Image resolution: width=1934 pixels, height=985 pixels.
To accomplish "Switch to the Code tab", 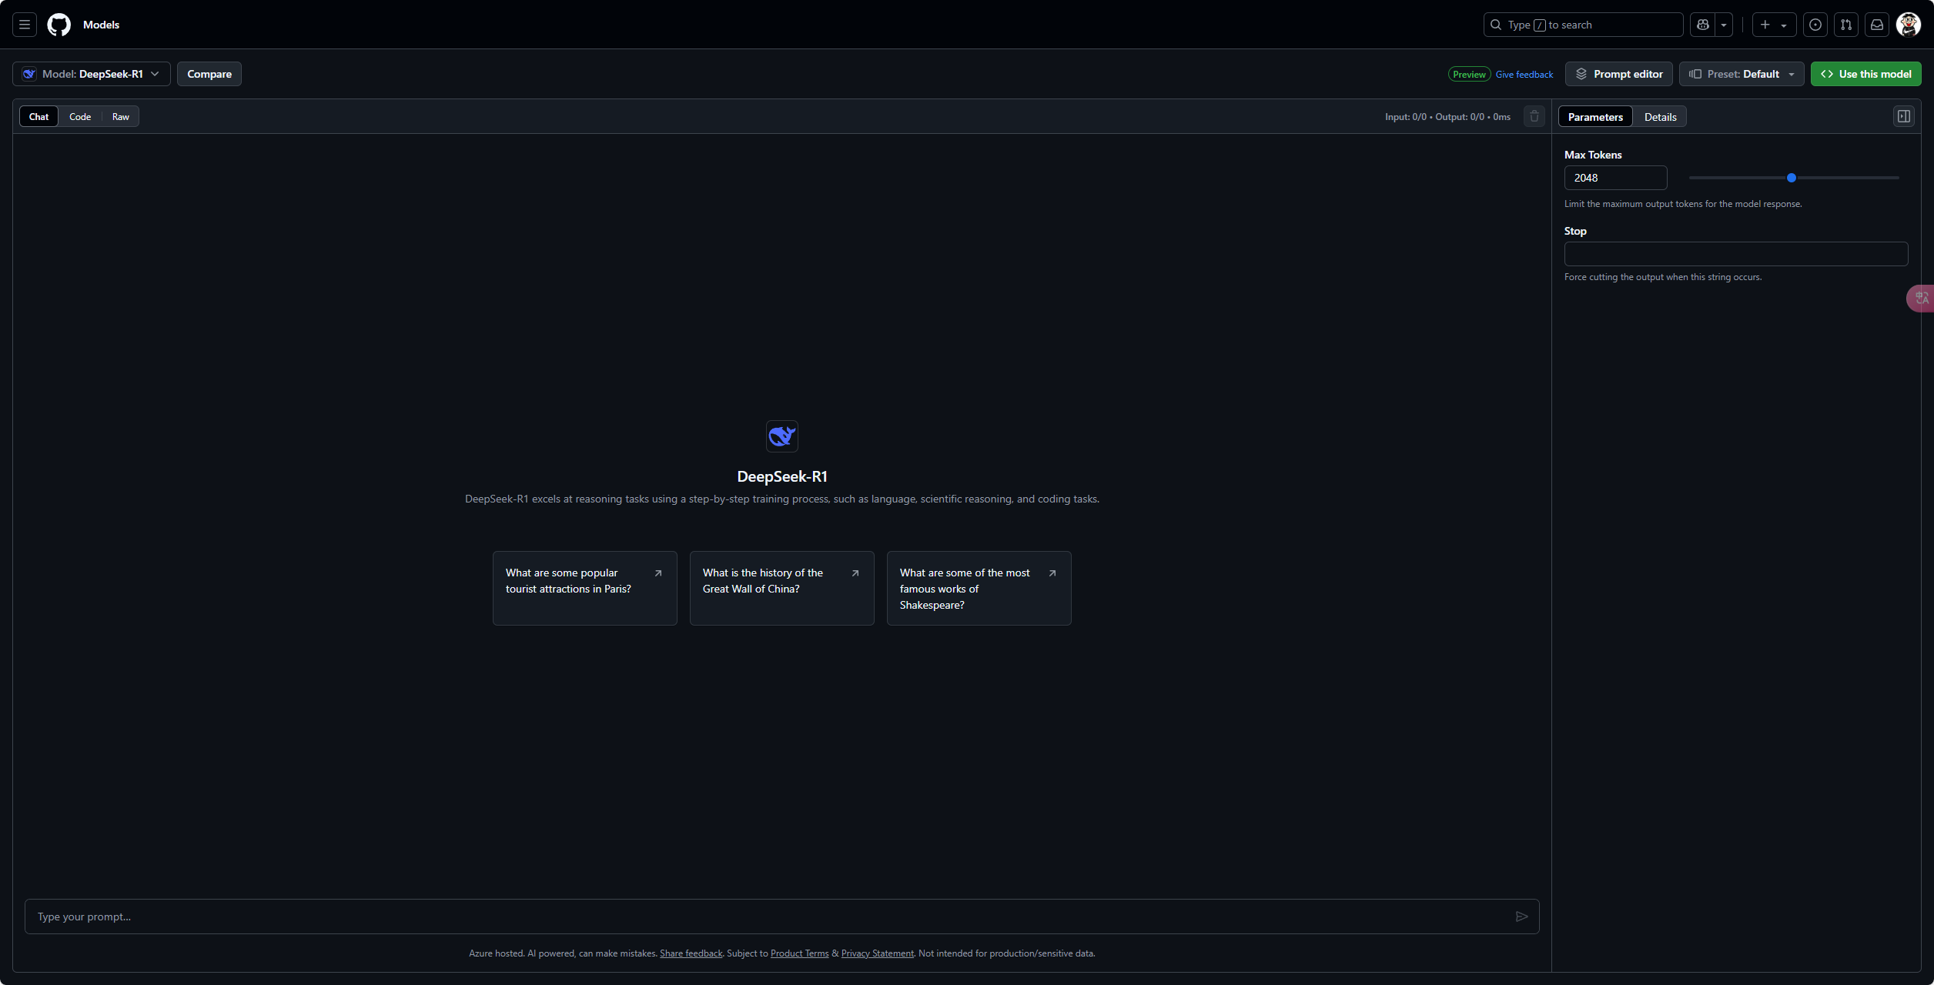I will (x=80, y=117).
